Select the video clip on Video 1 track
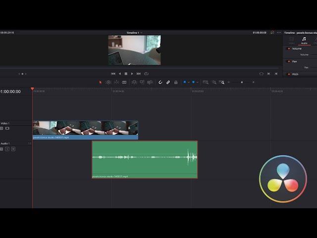 (85, 130)
